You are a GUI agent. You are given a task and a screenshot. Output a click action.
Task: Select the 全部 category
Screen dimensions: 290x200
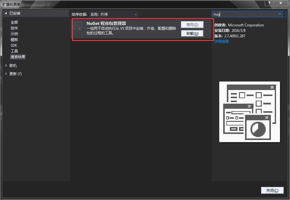click(x=14, y=22)
